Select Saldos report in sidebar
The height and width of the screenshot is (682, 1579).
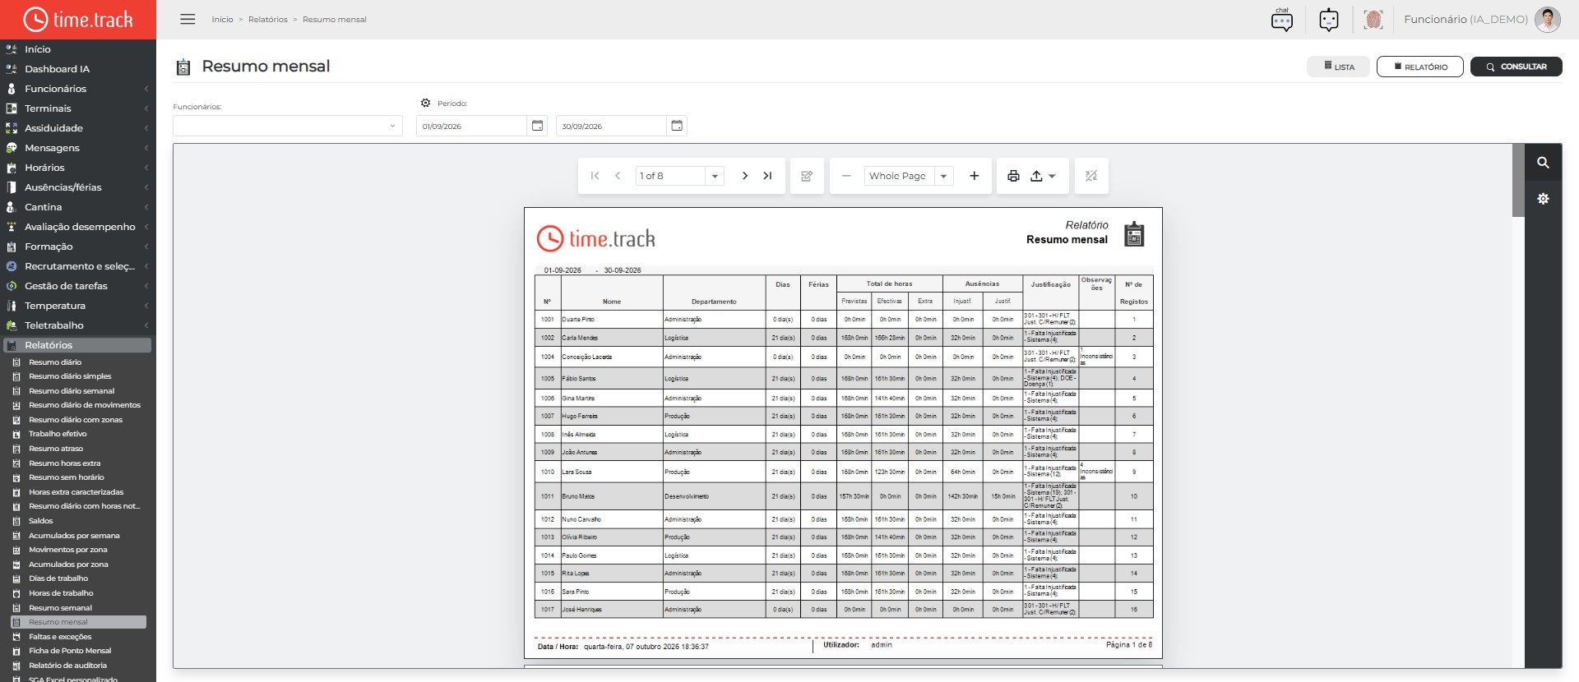point(41,521)
